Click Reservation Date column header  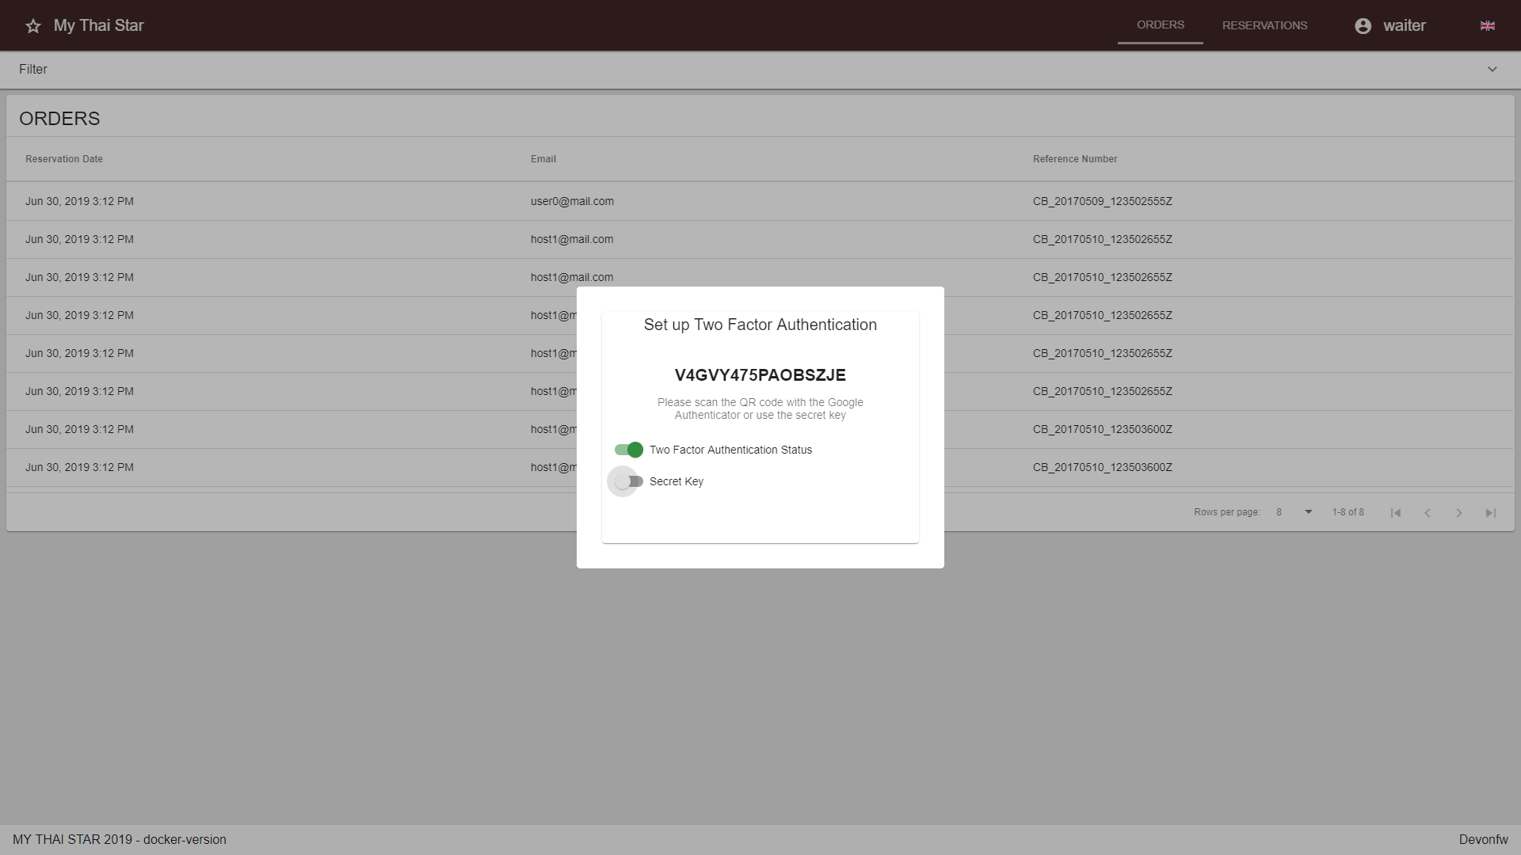pyautogui.click(x=63, y=158)
